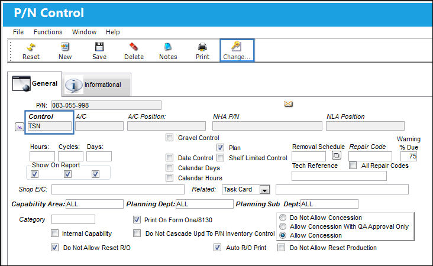The height and width of the screenshot is (266, 433).
Task: Select Do Not Allow Concession radio
Action: (x=283, y=218)
